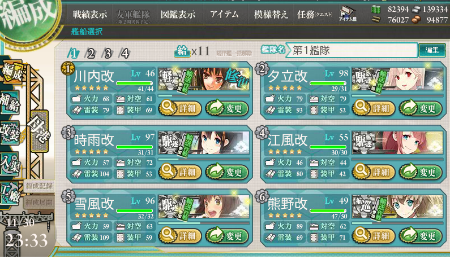Open the アイテム屋 shop icon
Viewport: 450px width, 259px height.
click(348, 14)
